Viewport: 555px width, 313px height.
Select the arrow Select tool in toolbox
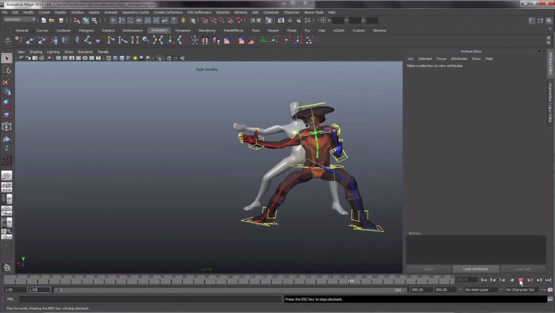tap(7, 58)
